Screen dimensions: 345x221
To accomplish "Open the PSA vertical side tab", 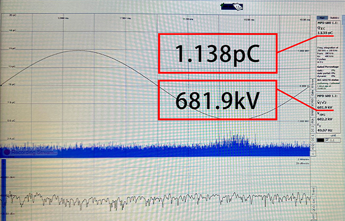I will click(x=313, y=120).
